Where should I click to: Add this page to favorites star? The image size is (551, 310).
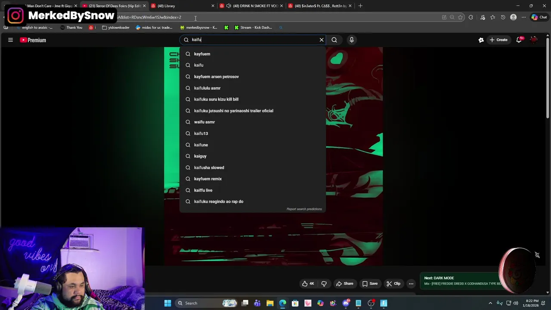point(461,17)
